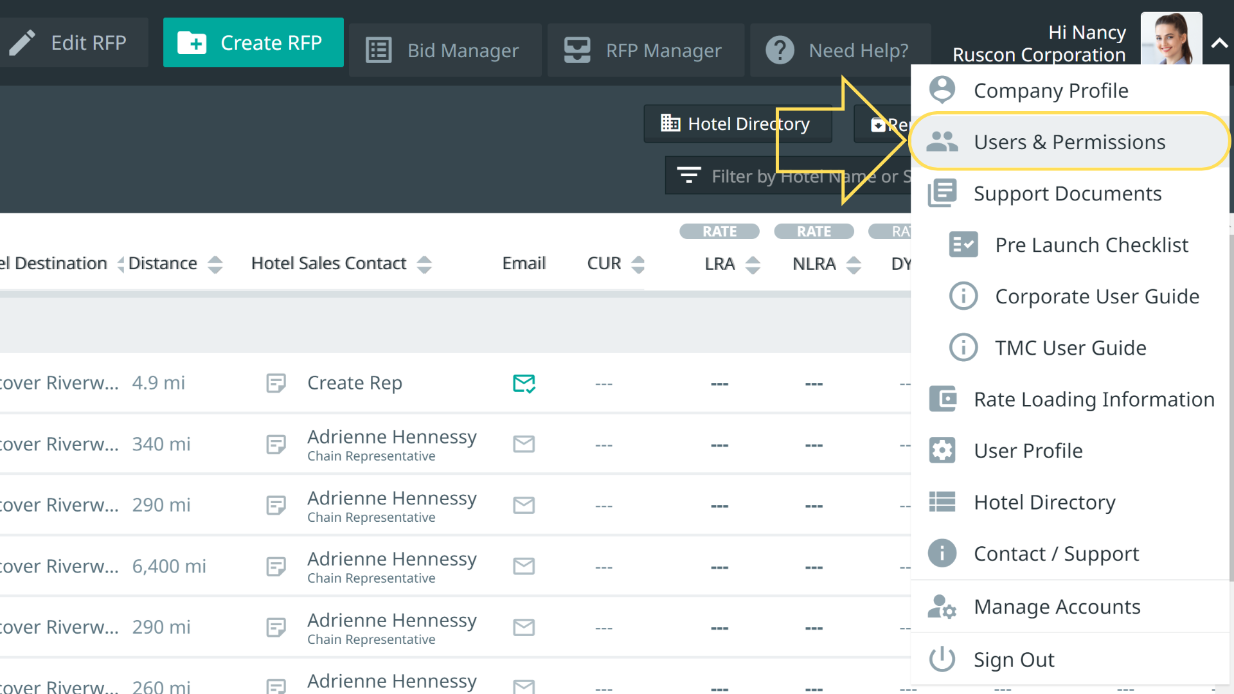Toggle sort order on the LRA column
Screen dimensions: 1234x694
(753, 264)
